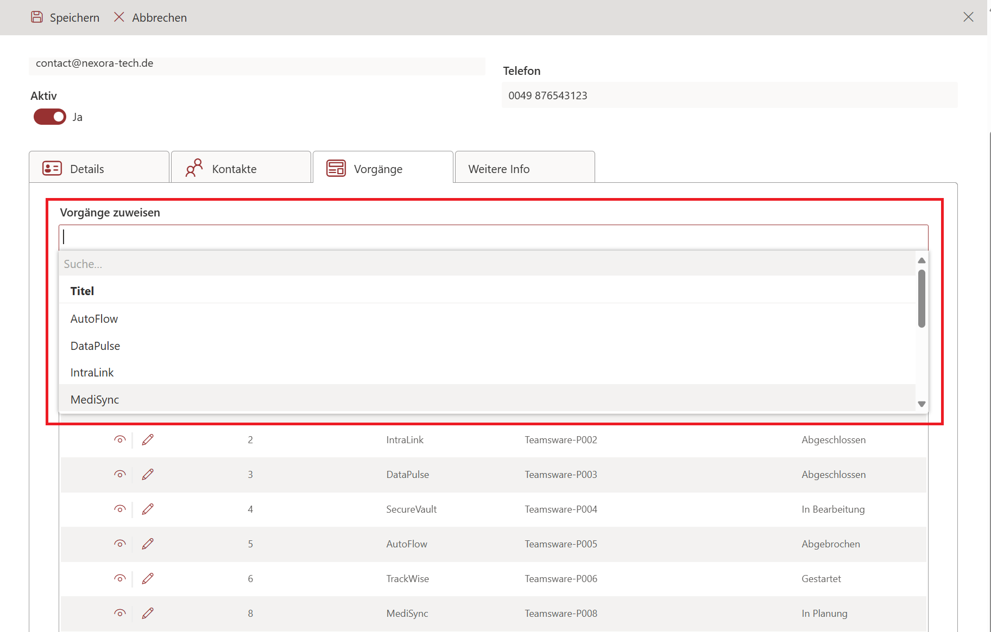Edit the AutoFlow table row via pencil
The image size is (991, 632).
[x=148, y=544]
